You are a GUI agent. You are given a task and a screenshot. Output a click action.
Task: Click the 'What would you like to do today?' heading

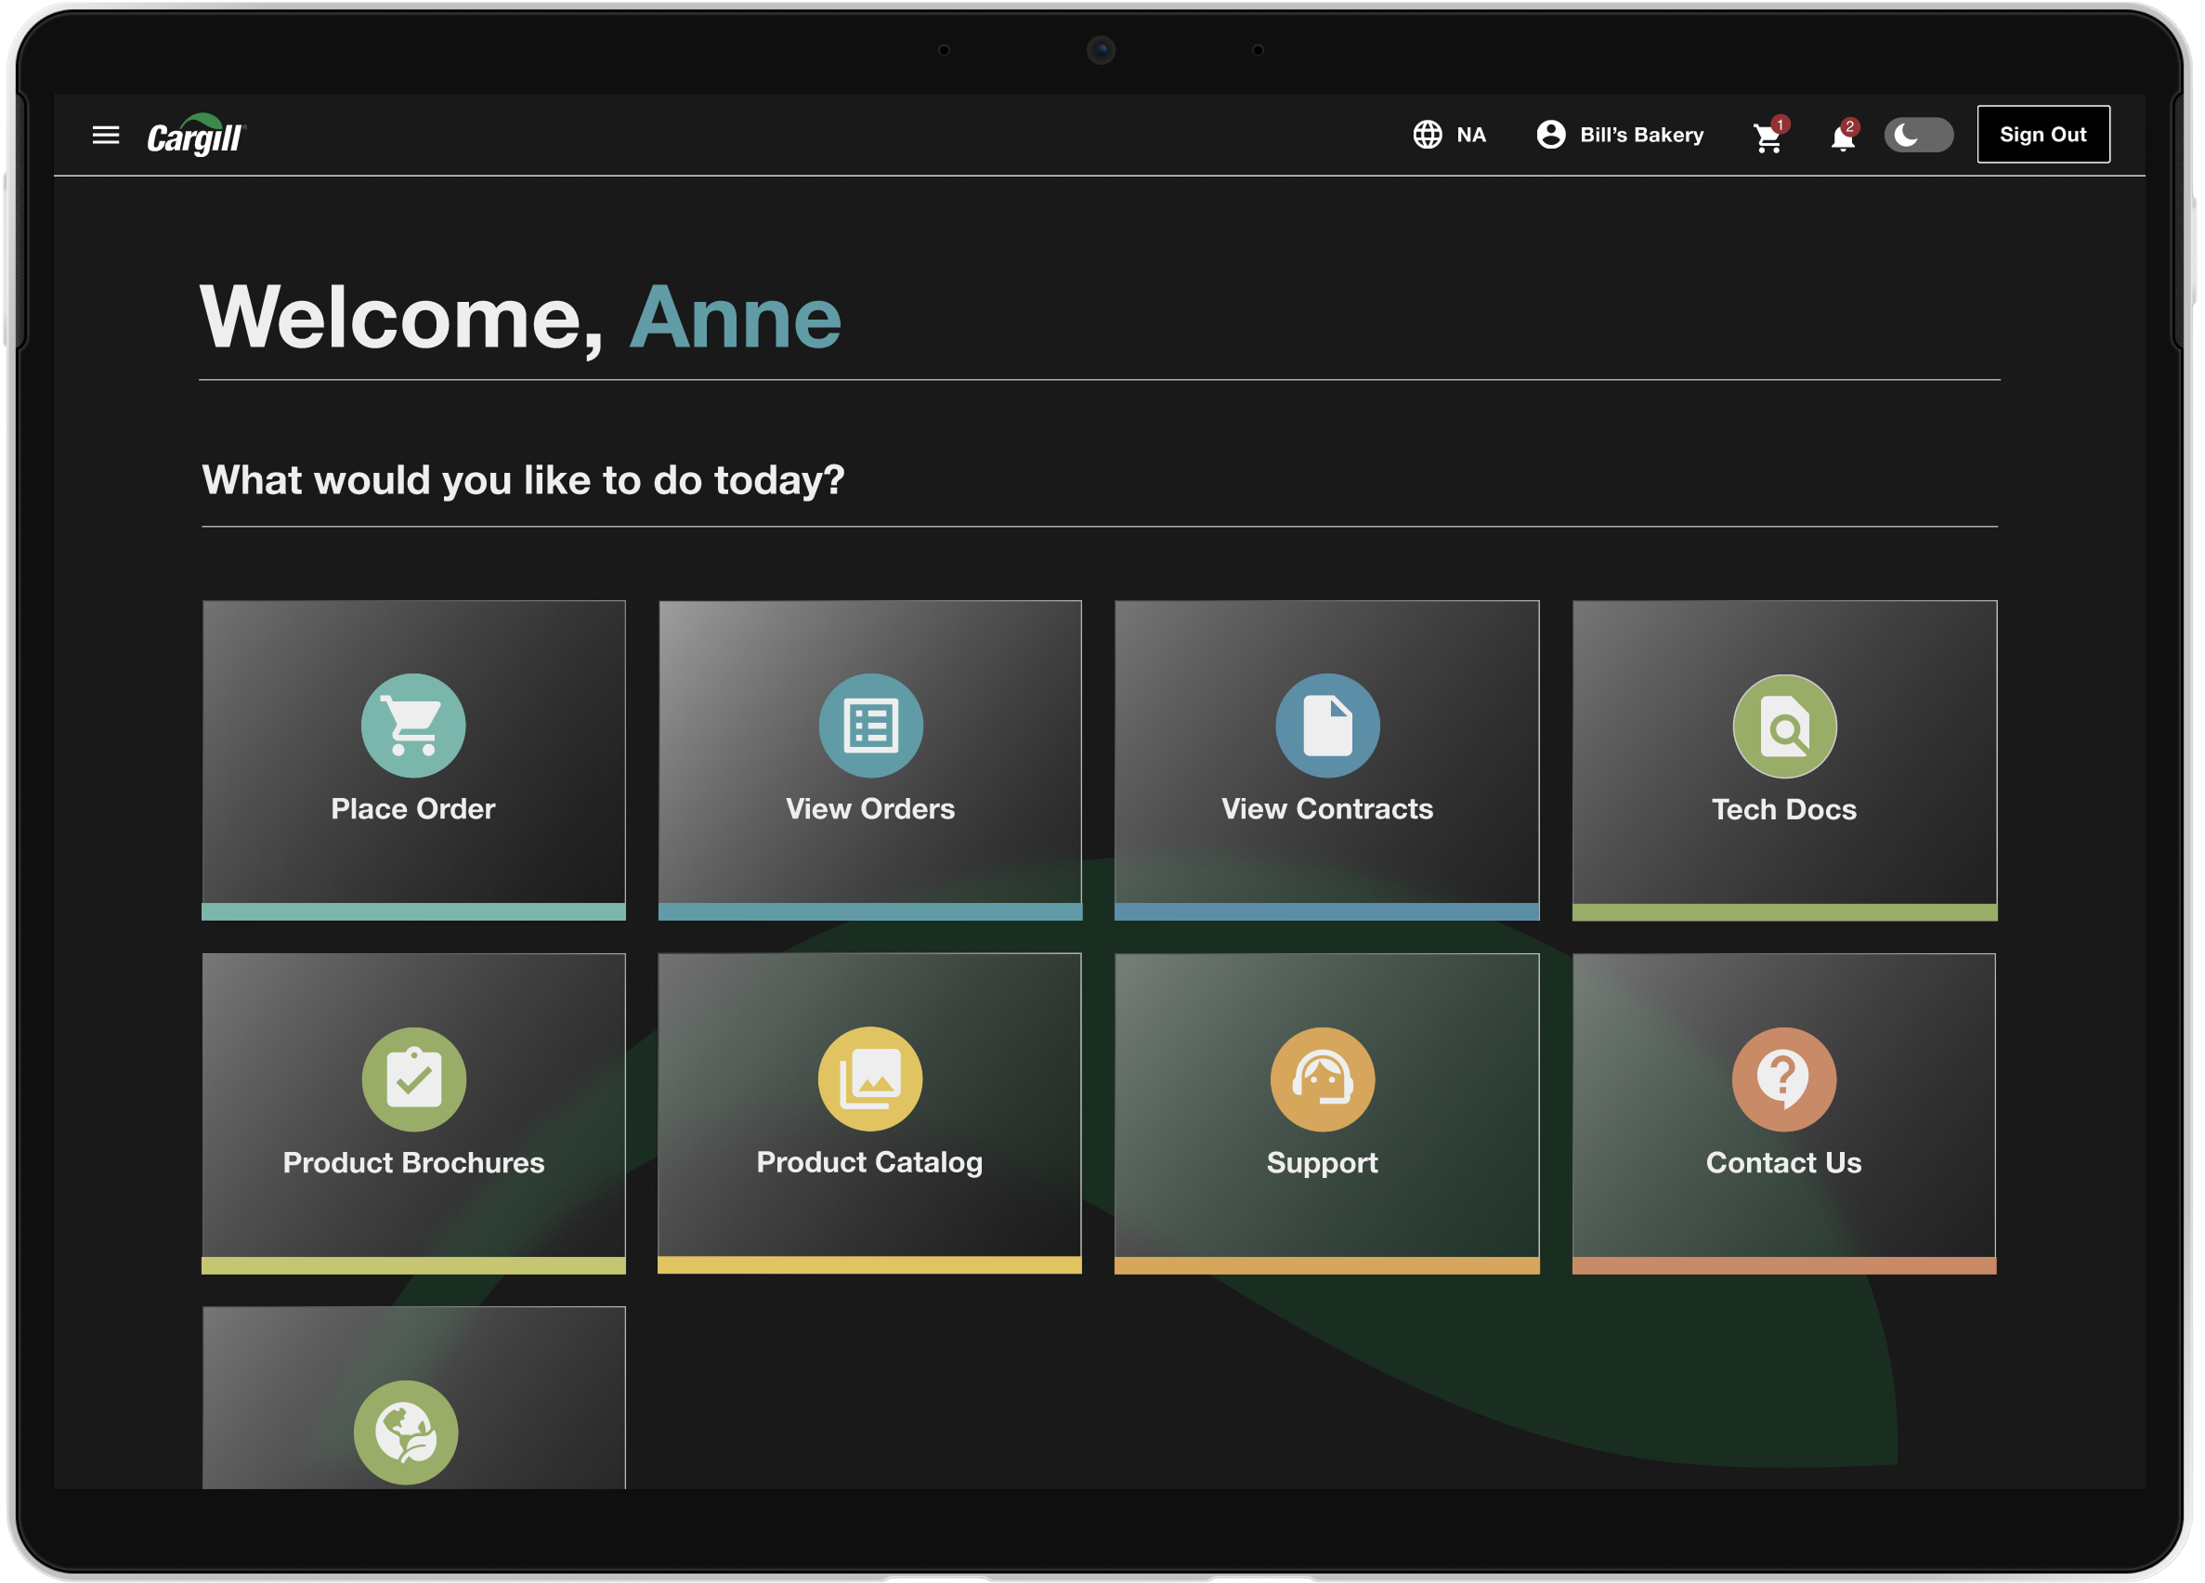click(x=523, y=480)
